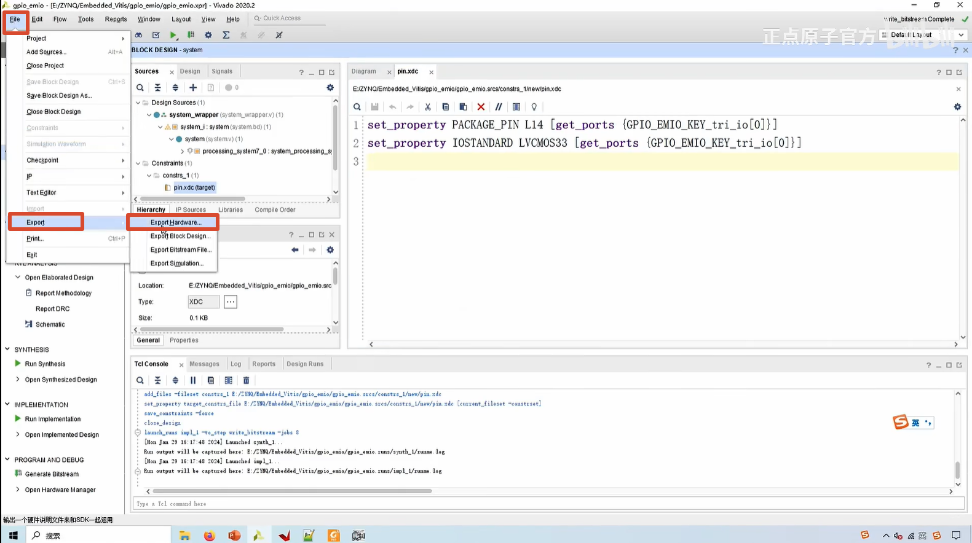Open the editor settings gear in pin.xdc

[957, 107]
